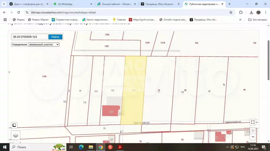This screenshot has width=270, height=151.
Task: Click parcel label 1318
Action: 163,43
